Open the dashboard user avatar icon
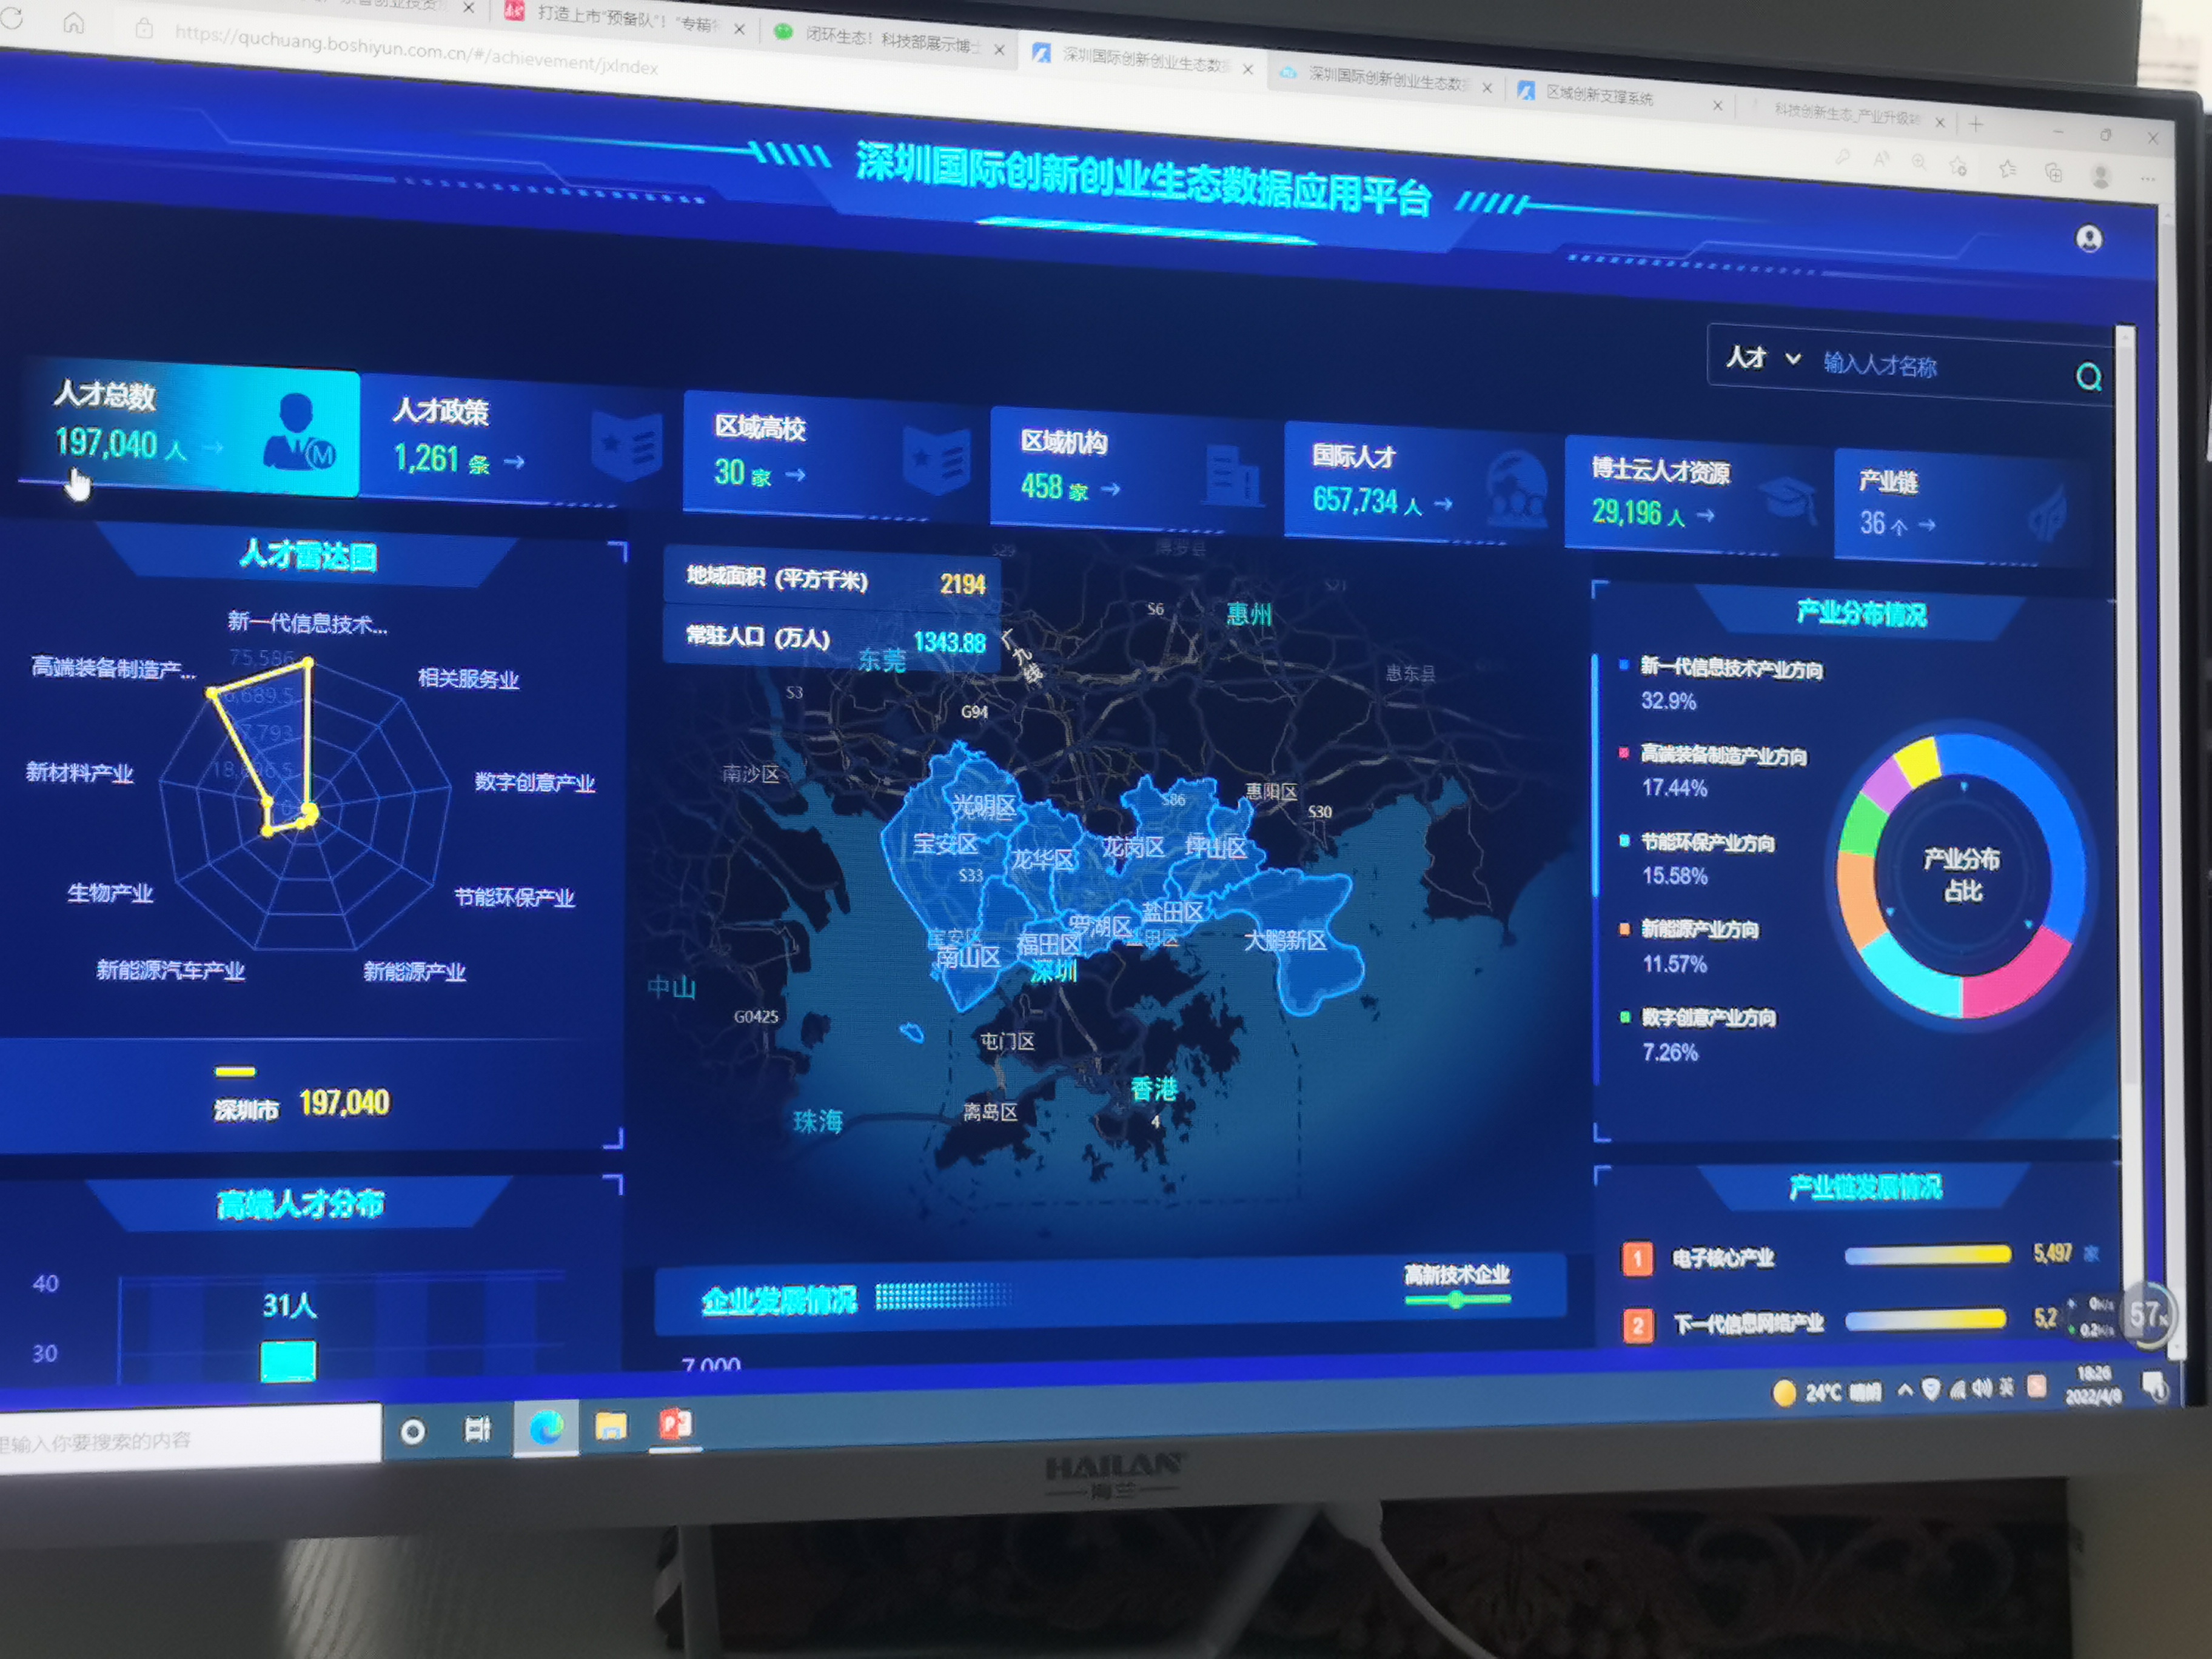 pyautogui.click(x=2089, y=238)
